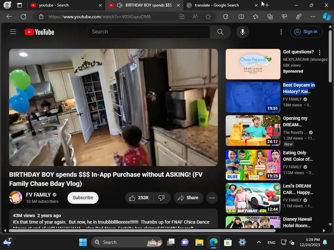This screenshot has height=250, width=334.
Task: Click the YouTube logo
Action: click(39, 32)
